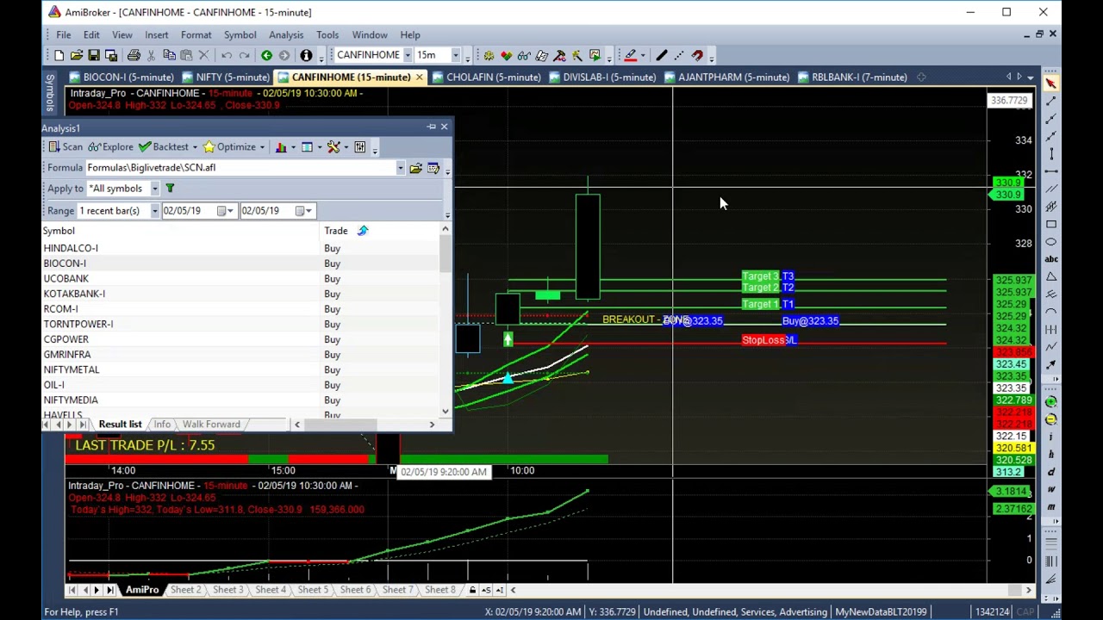
Task: Select Sheet 5 chart sheet
Action: click(313, 591)
